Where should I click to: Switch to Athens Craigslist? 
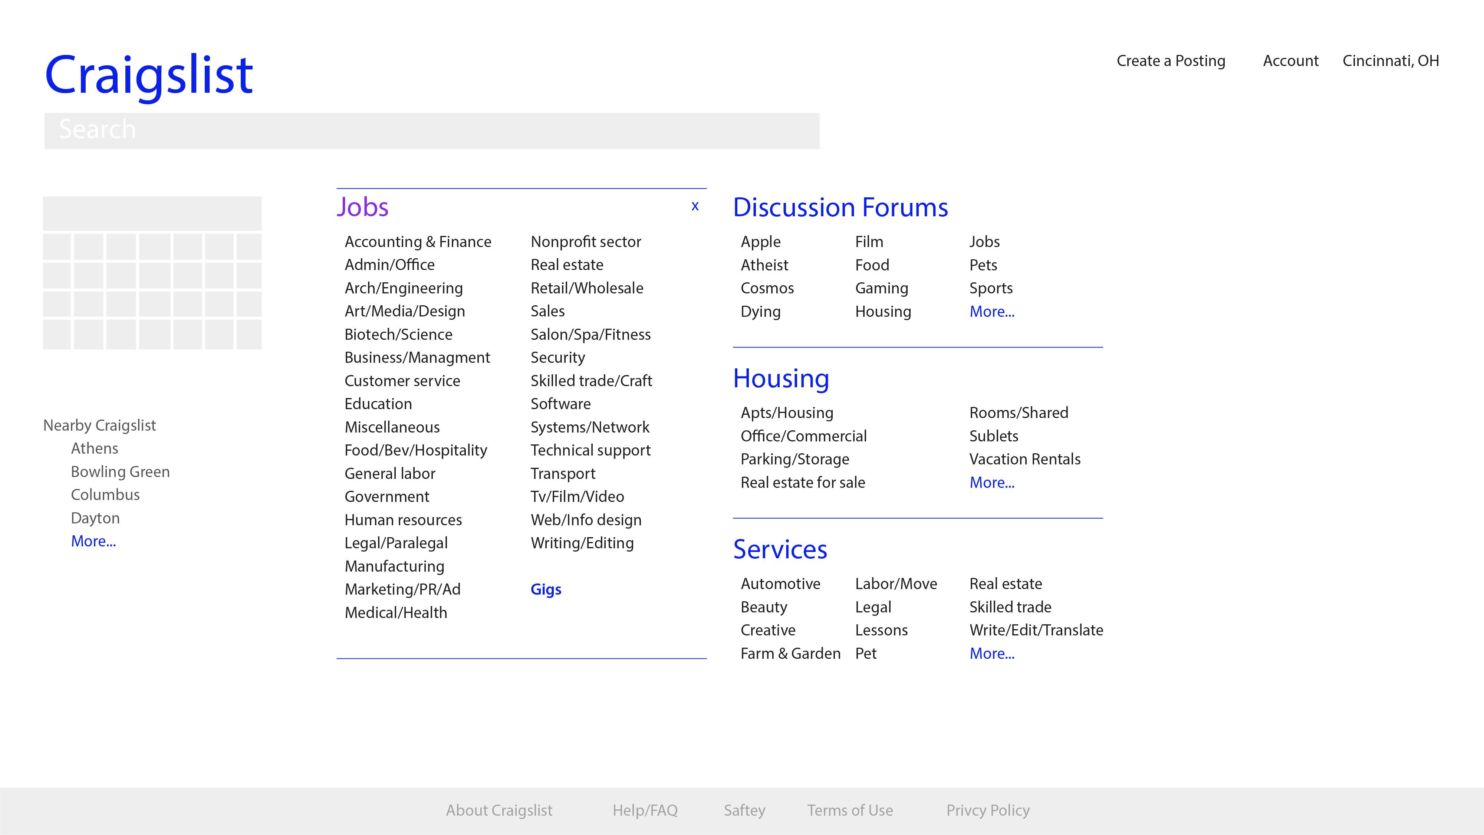click(x=95, y=448)
